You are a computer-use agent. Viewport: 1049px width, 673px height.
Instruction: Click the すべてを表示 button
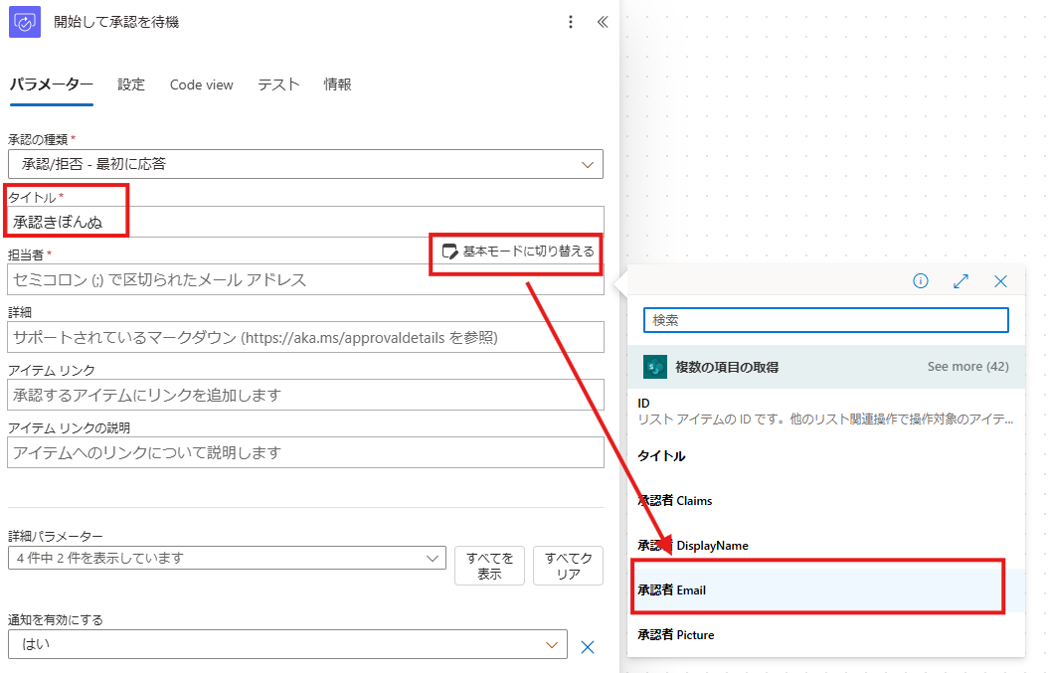click(489, 566)
